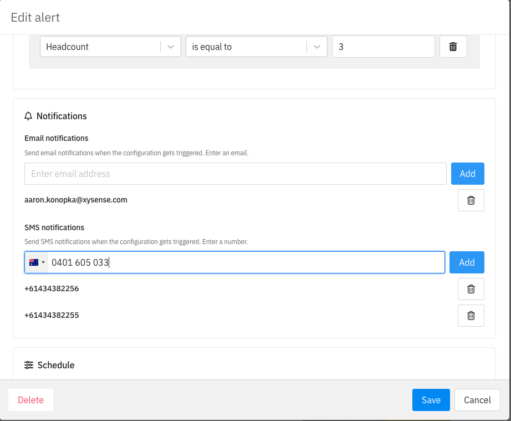Delete the Headcount condition row
The width and height of the screenshot is (511, 421).
[453, 47]
